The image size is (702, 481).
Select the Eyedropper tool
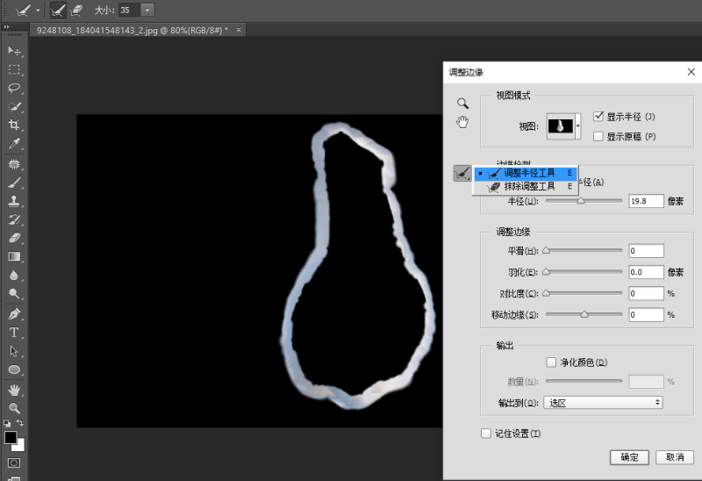[14, 143]
